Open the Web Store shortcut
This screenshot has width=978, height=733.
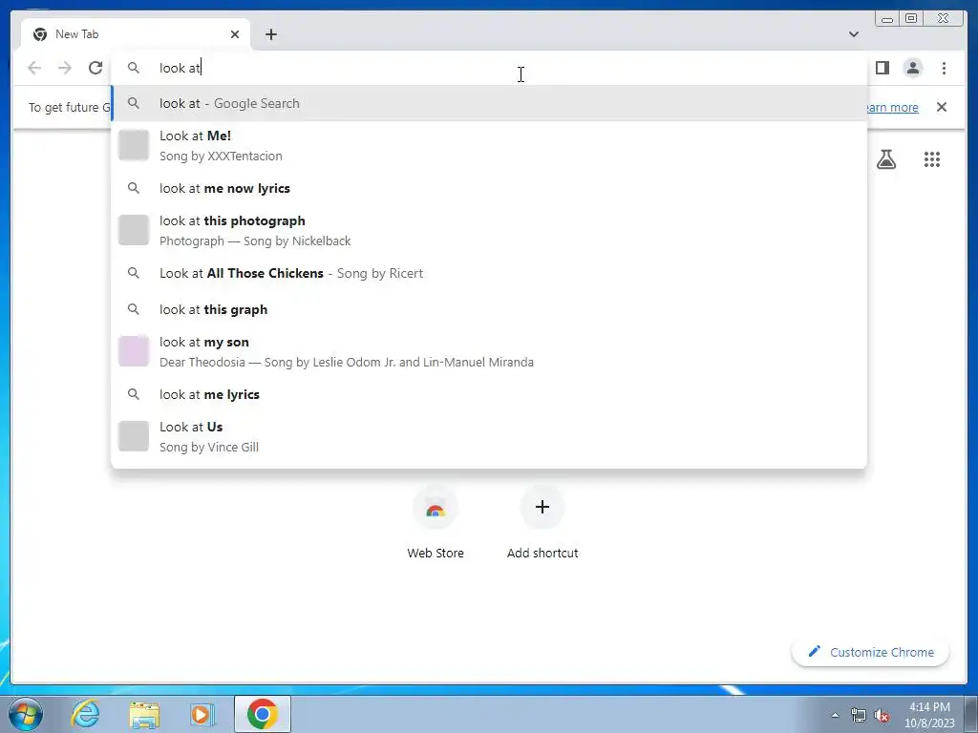[x=436, y=522]
